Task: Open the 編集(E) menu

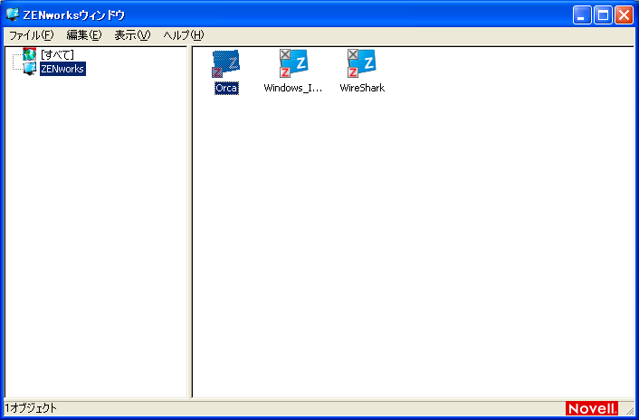Action: coord(84,35)
